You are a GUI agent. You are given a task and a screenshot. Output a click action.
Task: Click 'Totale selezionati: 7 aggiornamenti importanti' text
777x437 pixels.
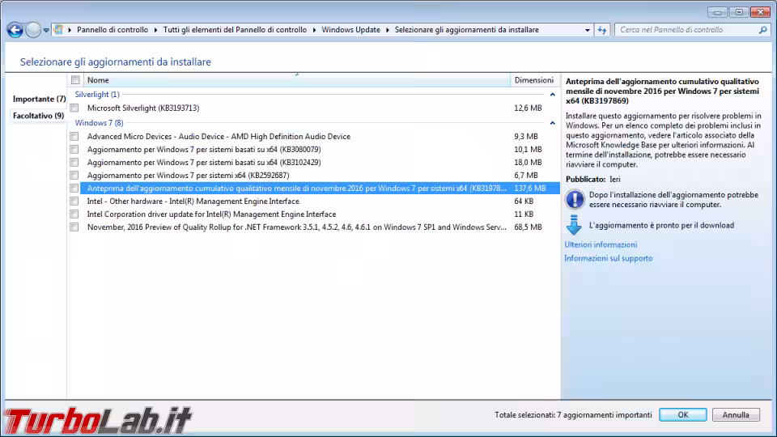click(573, 414)
